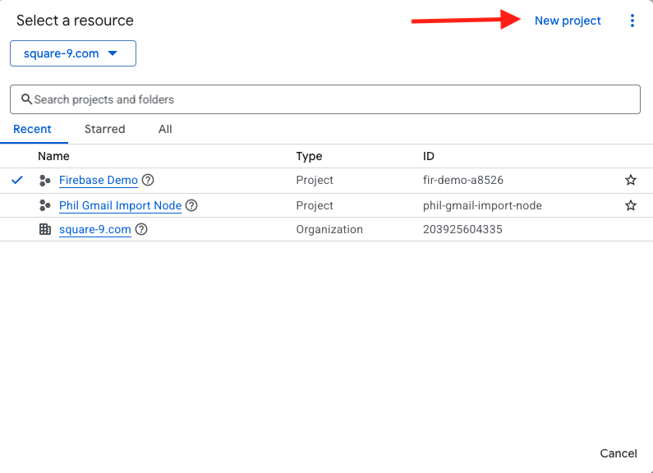The width and height of the screenshot is (653, 473).
Task: Click help icon next to Firebase Demo
Action: point(148,180)
